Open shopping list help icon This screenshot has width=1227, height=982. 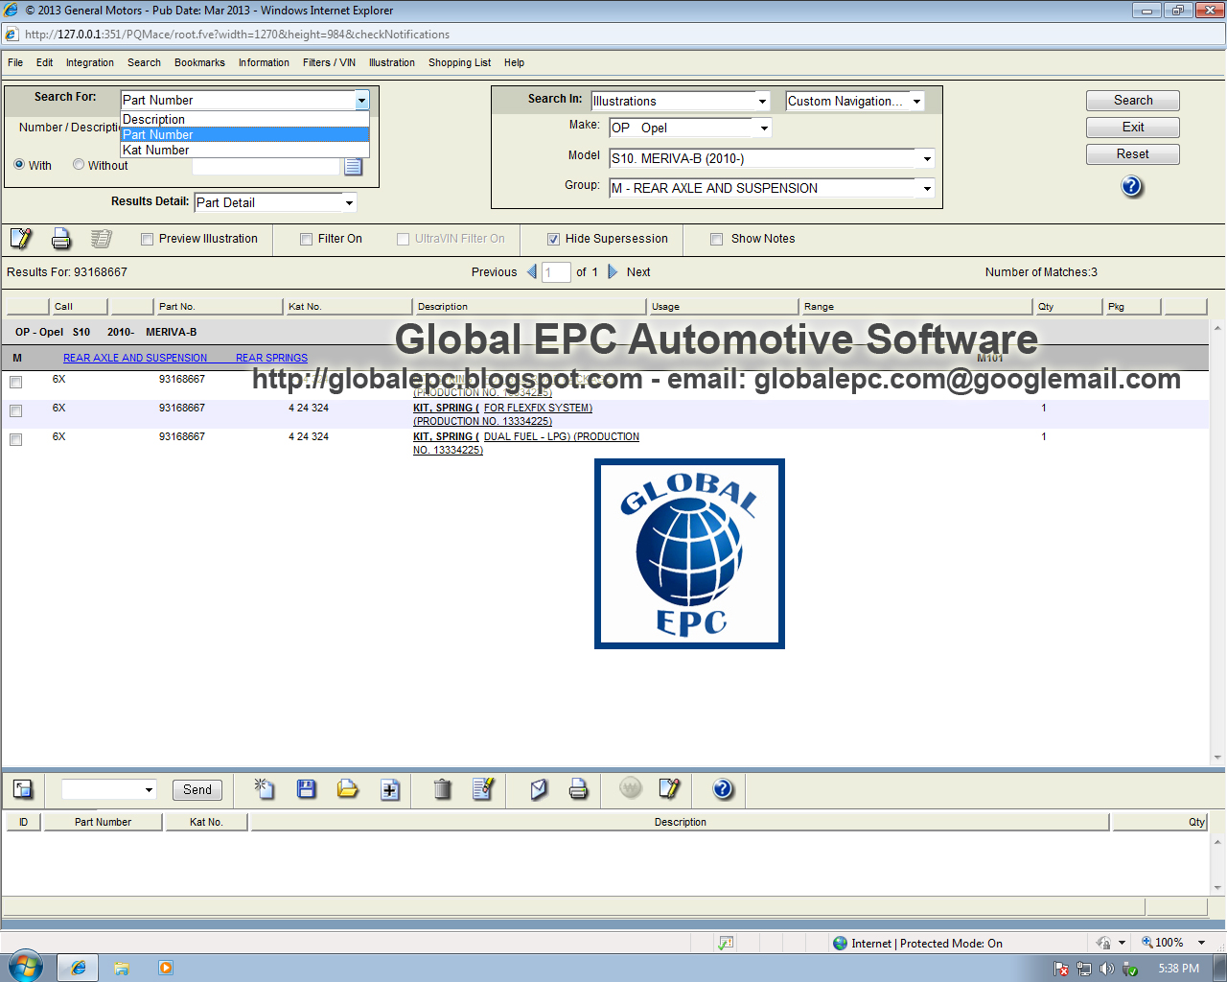pyautogui.click(x=723, y=789)
